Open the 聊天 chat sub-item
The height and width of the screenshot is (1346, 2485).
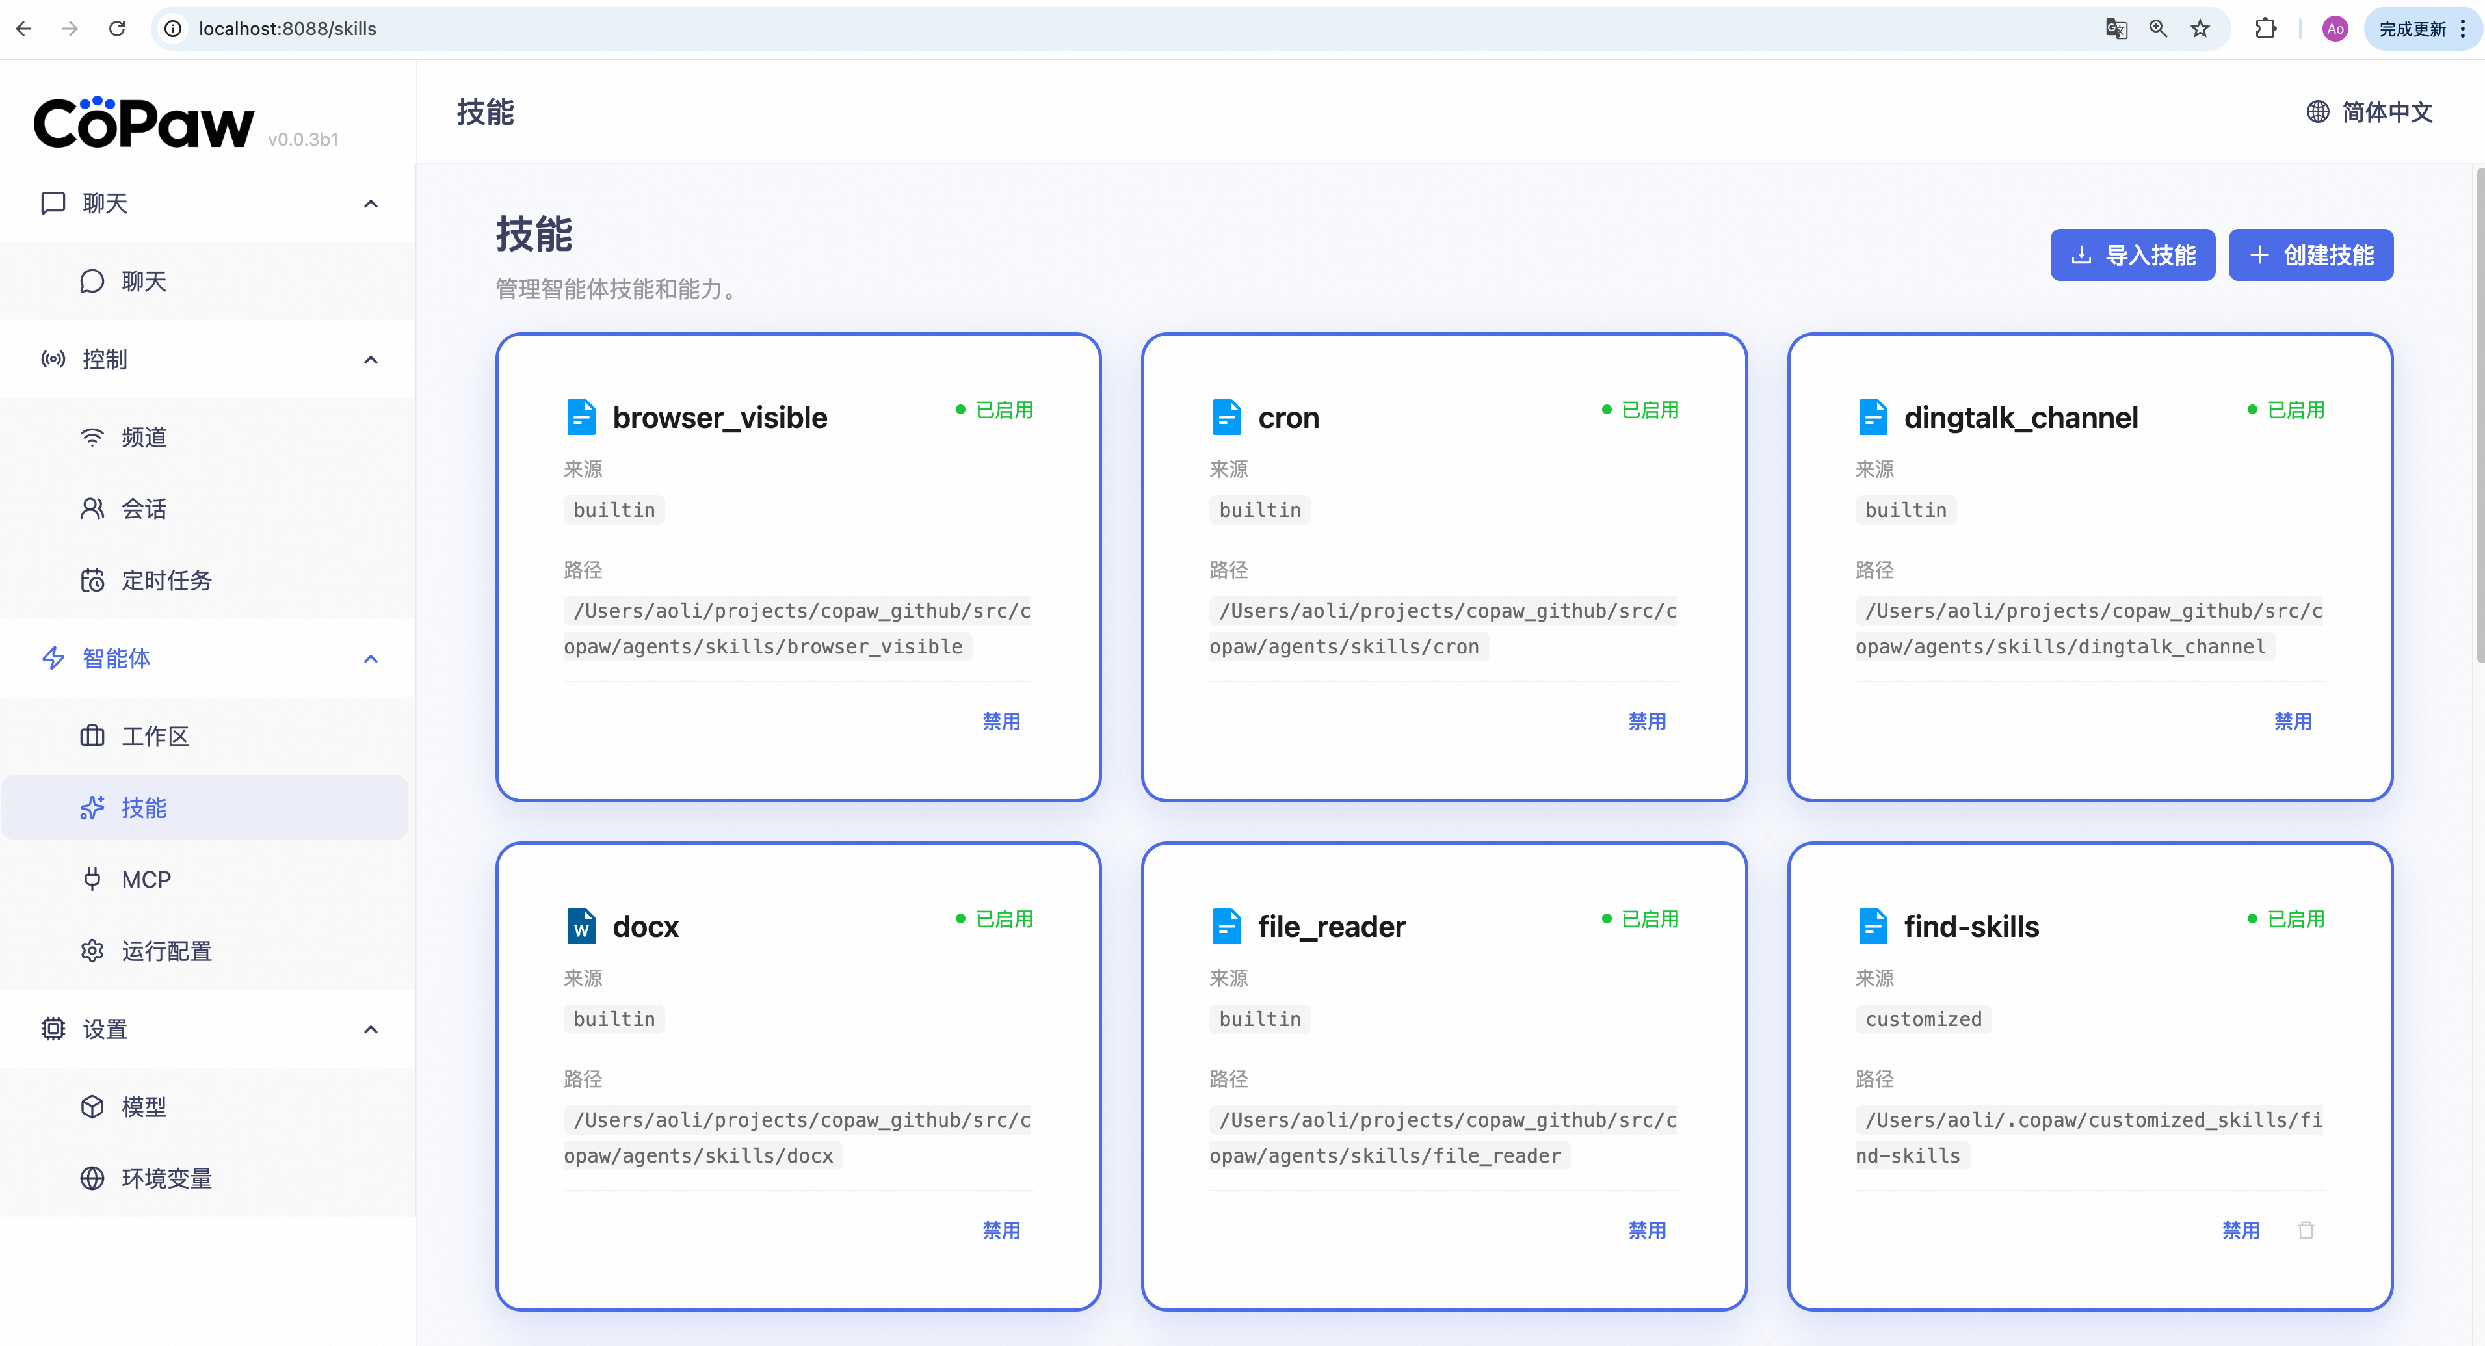[x=205, y=281]
